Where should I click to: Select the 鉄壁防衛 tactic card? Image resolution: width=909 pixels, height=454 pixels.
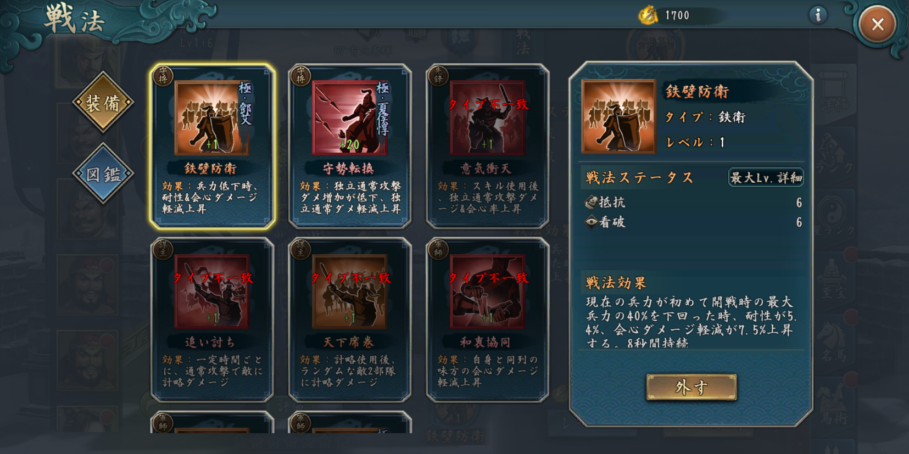(x=212, y=145)
